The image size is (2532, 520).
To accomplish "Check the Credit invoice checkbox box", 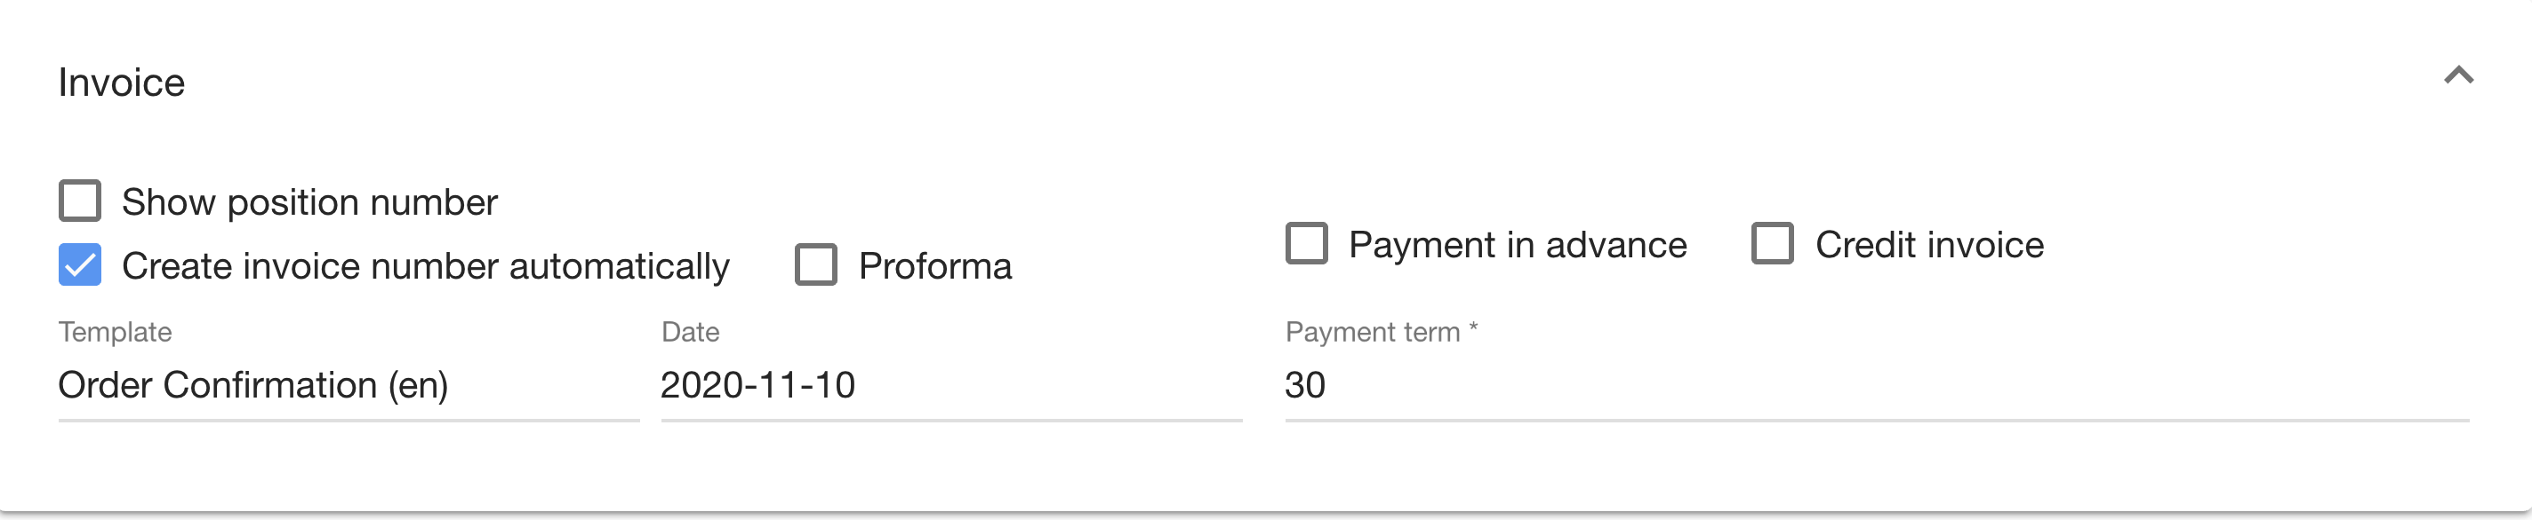I will (1772, 243).
